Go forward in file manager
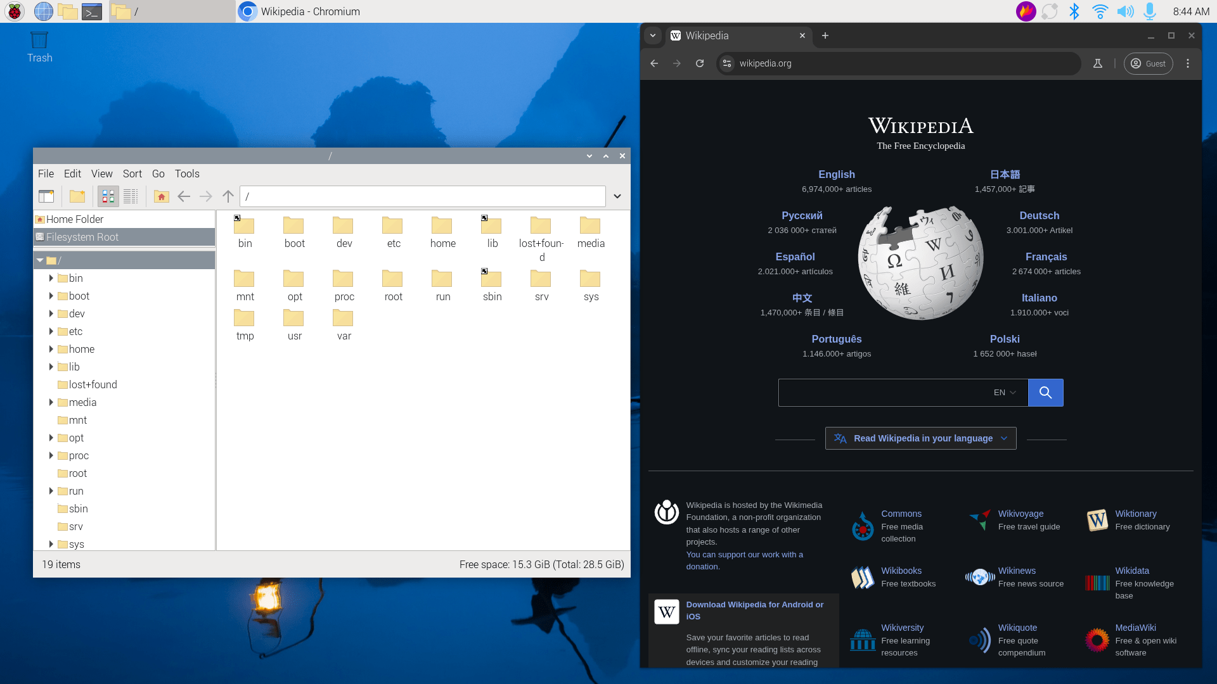This screenshot has width=1217, height=684. (206, 196)
